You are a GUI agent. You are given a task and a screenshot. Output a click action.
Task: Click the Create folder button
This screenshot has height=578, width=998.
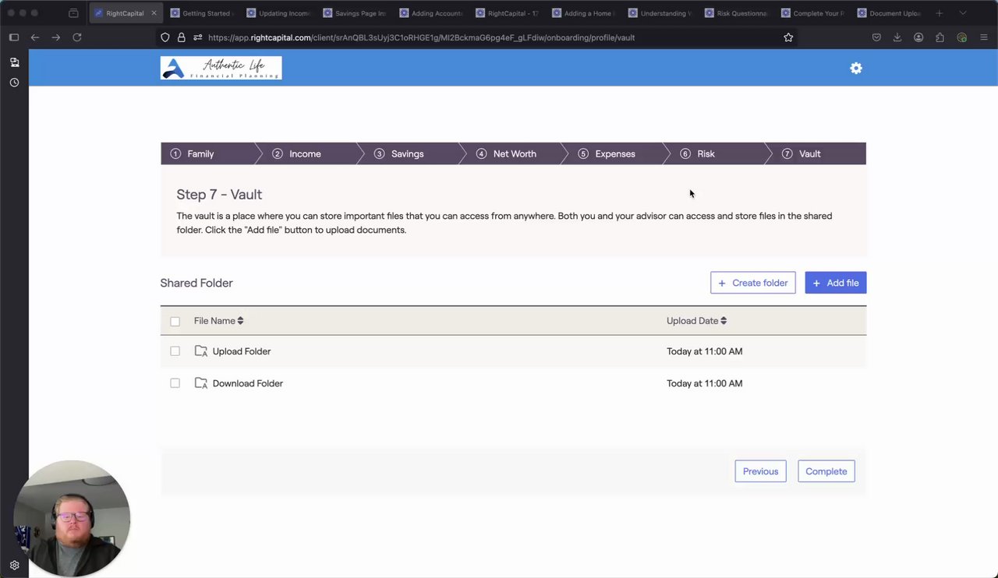[753, 283]
